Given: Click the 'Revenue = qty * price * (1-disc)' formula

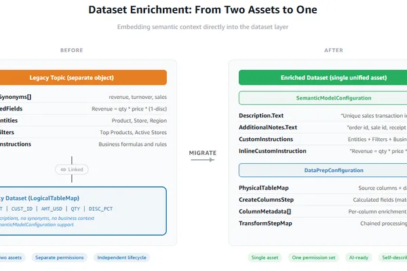Looking at the screenshot, I should tap(130, 109).
